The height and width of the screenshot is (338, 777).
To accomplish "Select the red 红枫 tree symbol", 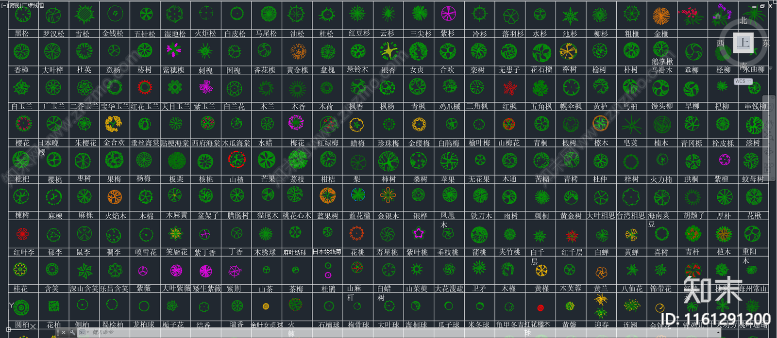I will (509, 88).
